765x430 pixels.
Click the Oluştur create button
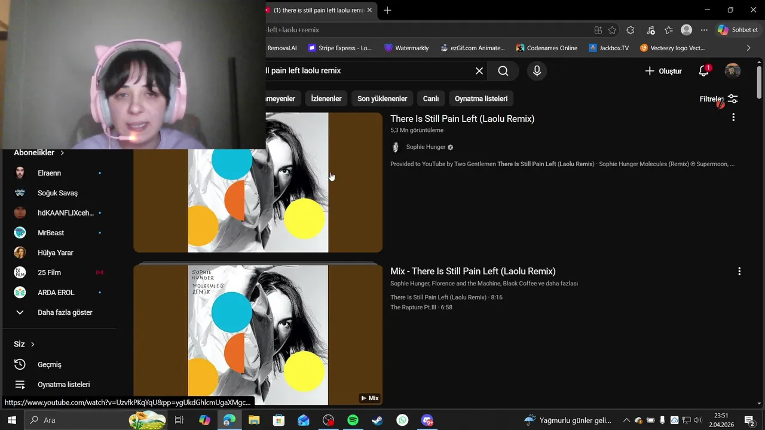tap(663, 71)
